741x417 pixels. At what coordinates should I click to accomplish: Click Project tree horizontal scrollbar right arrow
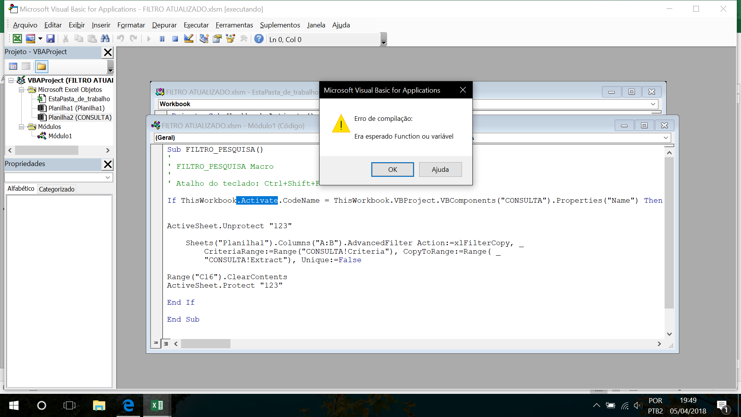coord(108,150)
